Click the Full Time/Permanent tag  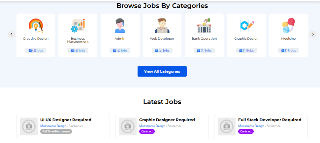pos(56,131)
